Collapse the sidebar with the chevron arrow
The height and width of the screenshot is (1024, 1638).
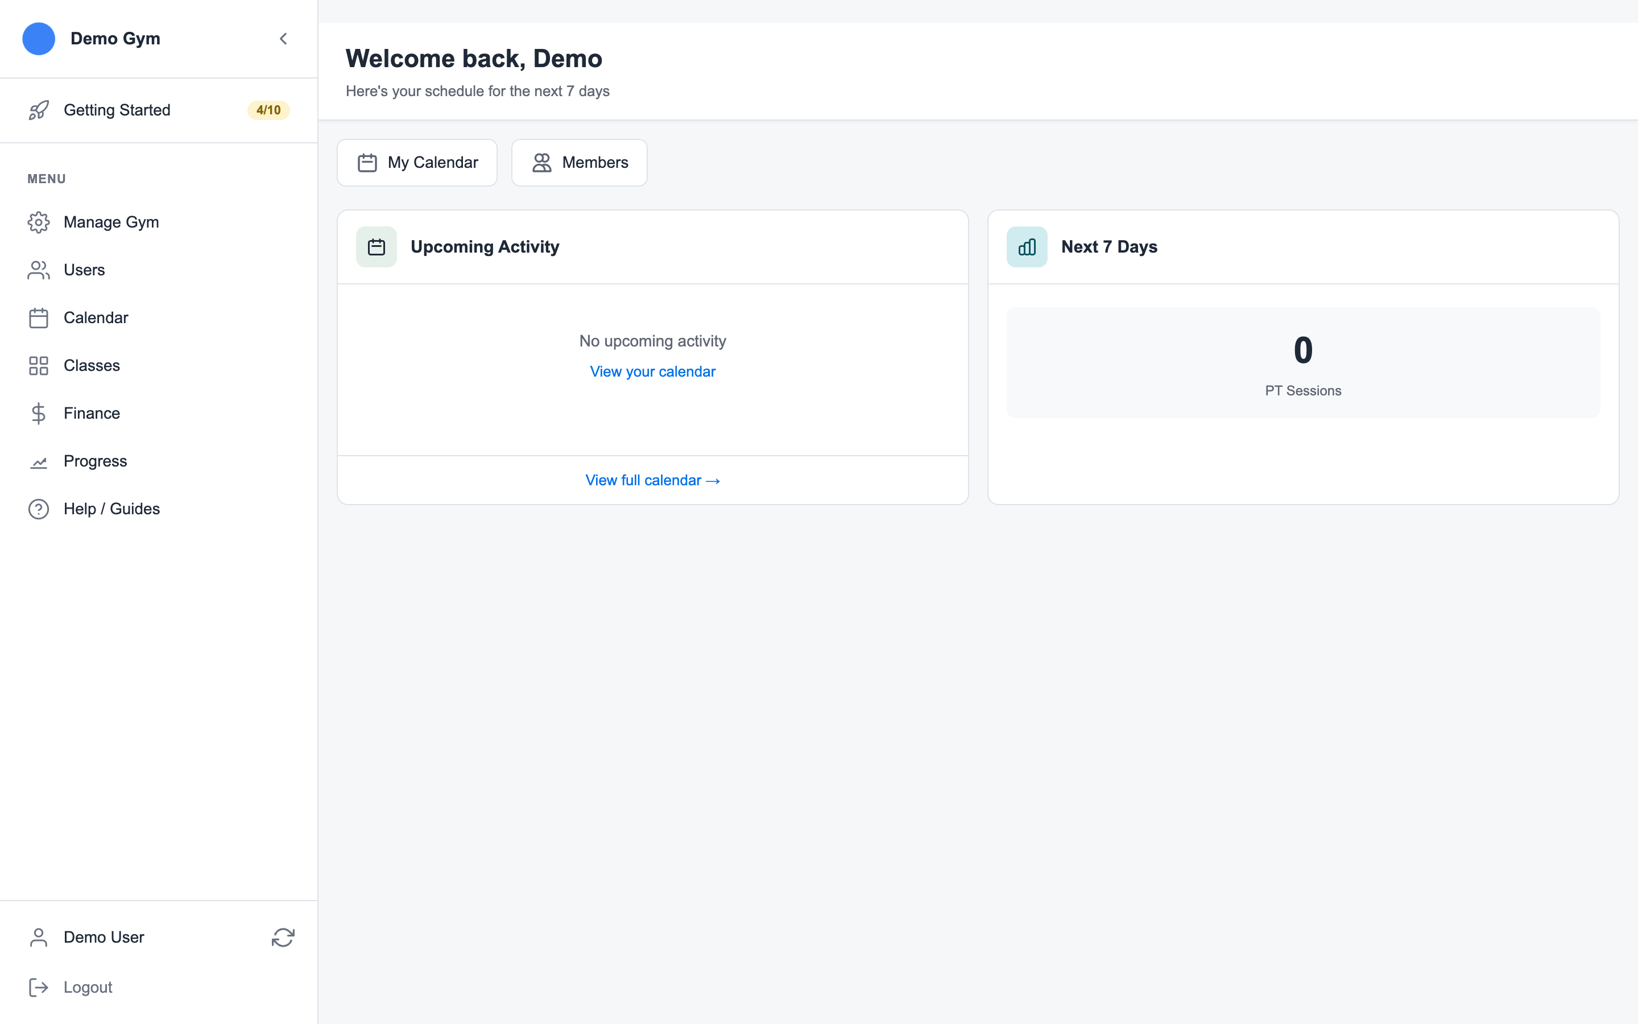point(283,39)
